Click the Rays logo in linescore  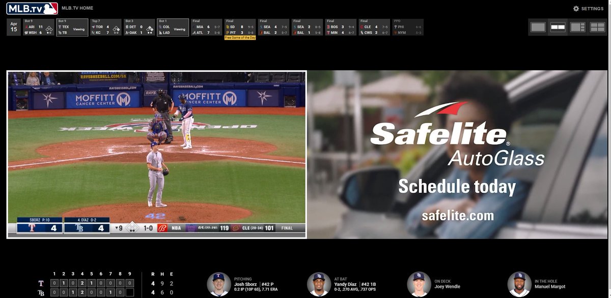[x=41, y=292]
